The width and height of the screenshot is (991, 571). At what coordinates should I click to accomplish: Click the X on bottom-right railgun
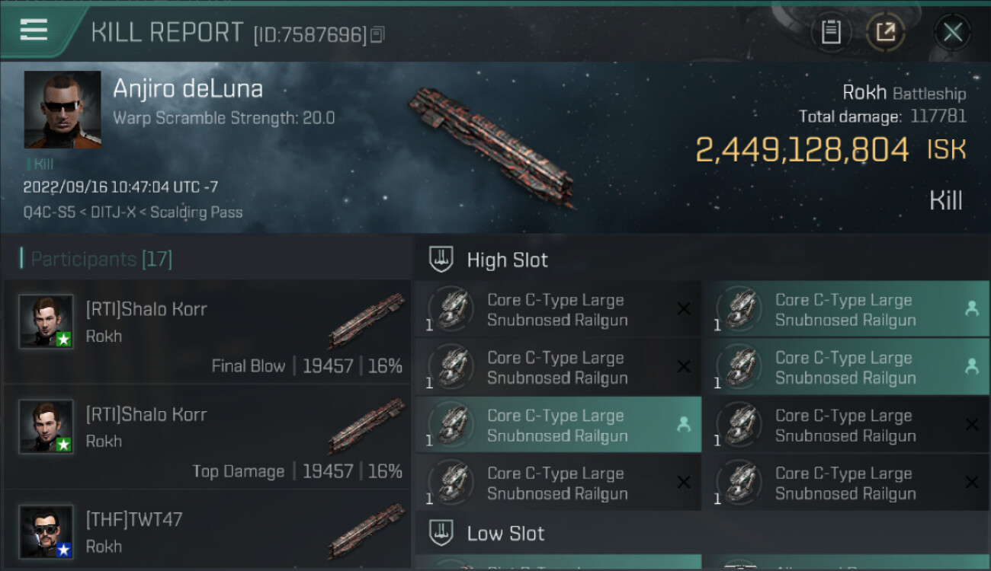971,483
